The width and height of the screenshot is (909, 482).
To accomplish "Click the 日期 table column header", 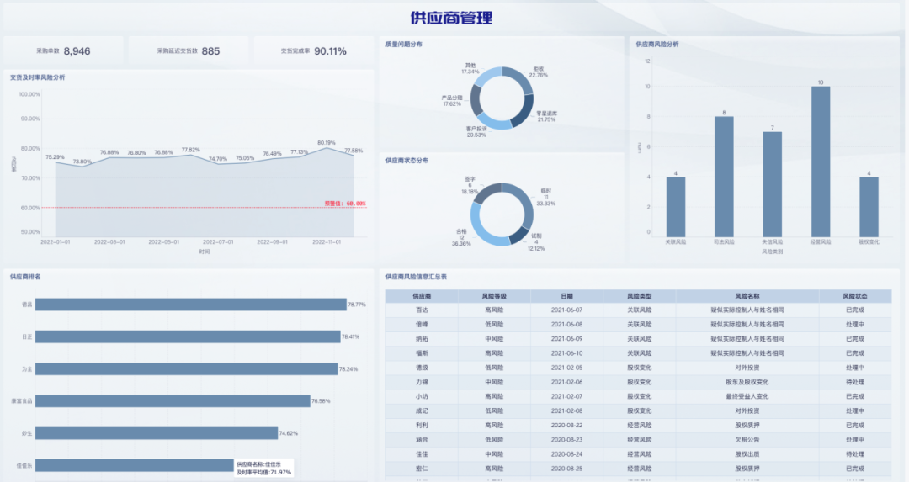I will [566, 296].
